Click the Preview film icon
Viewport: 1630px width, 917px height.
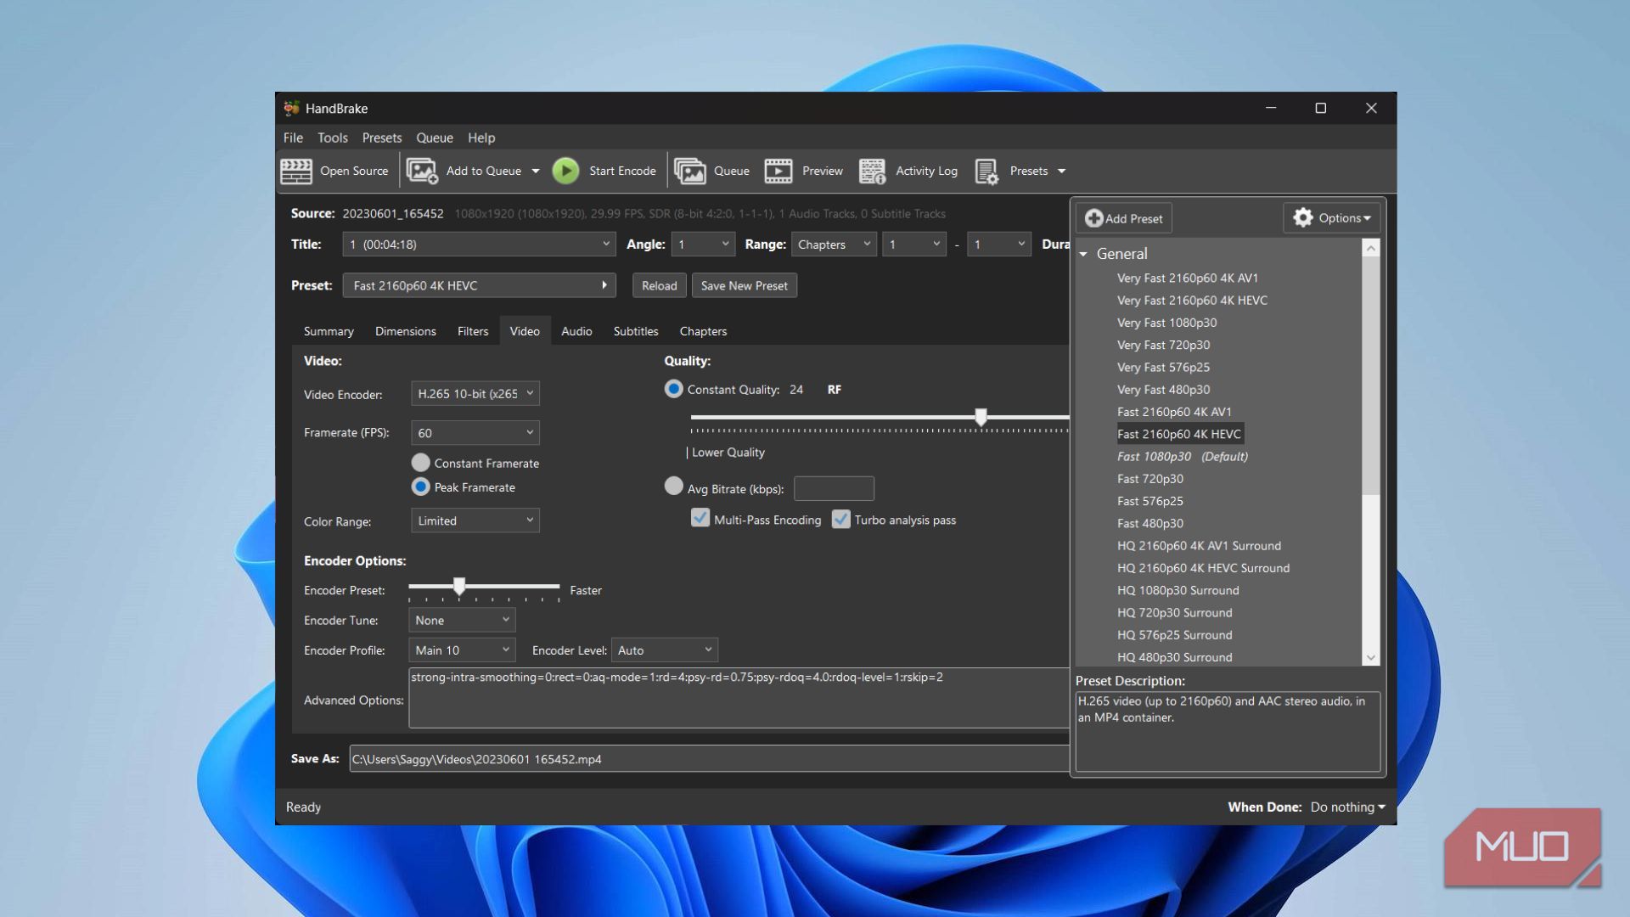click(778, 171)
